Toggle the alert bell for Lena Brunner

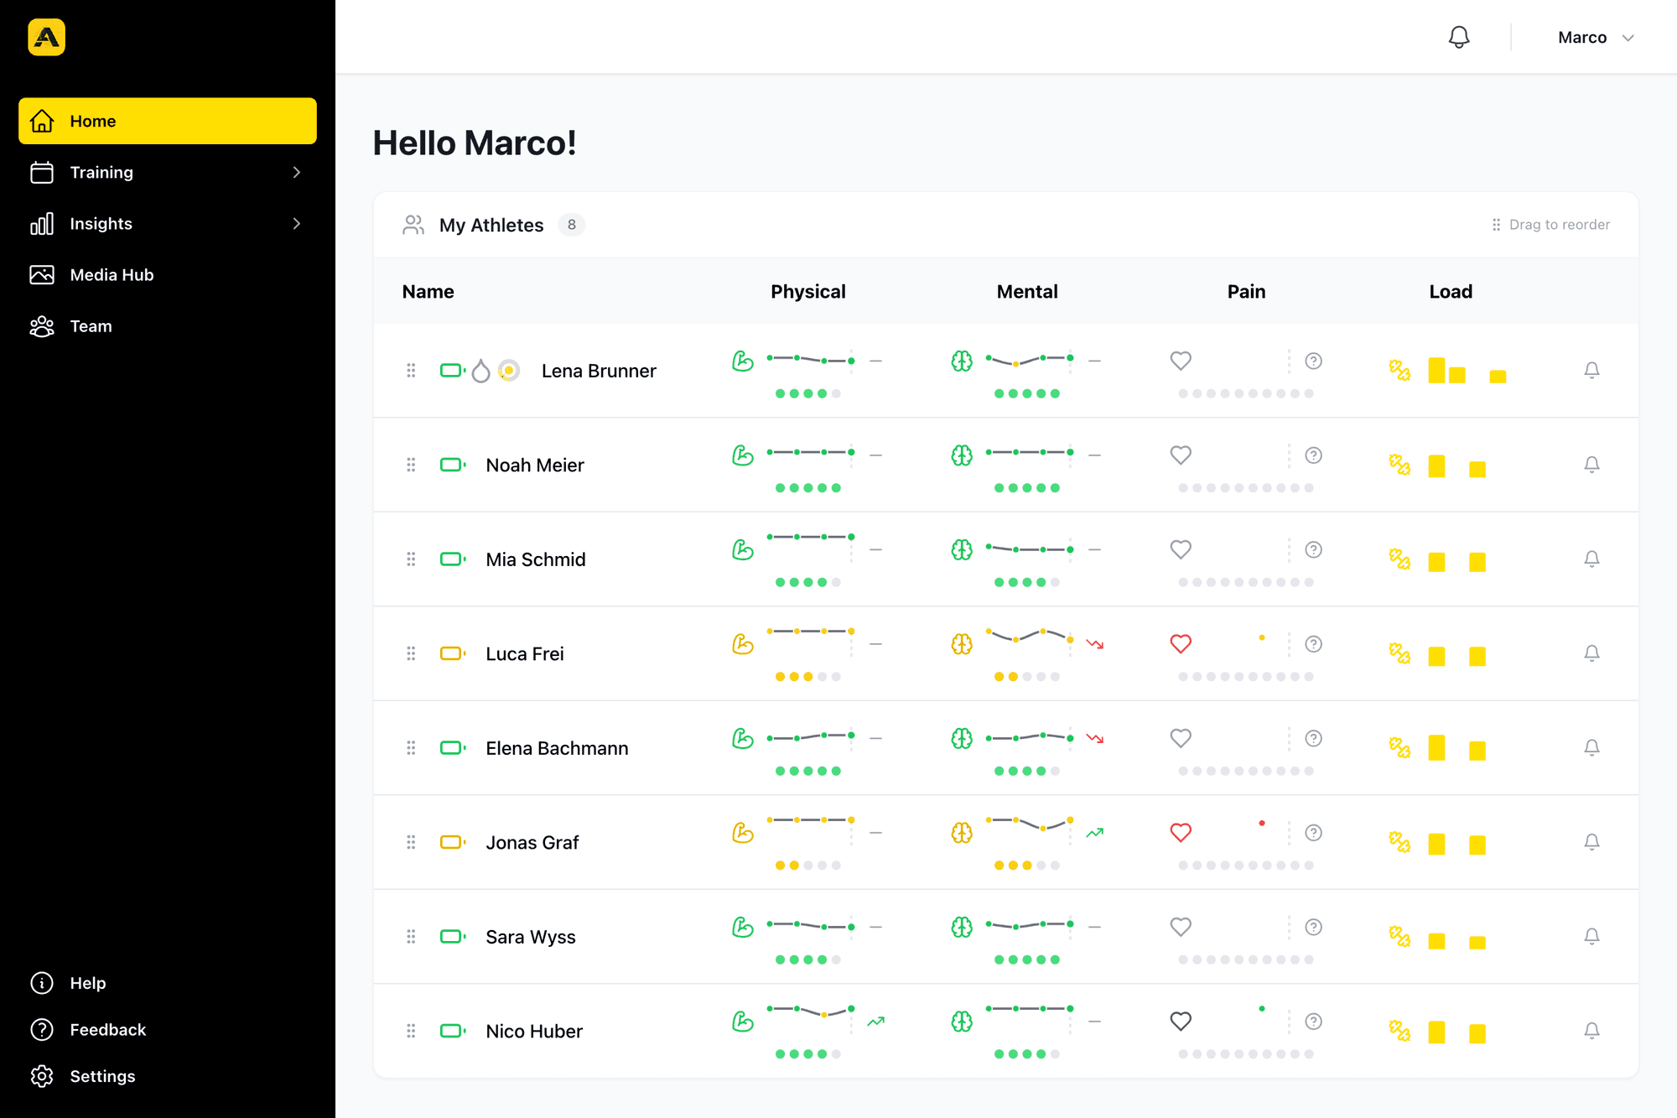tap(1591, 370)
